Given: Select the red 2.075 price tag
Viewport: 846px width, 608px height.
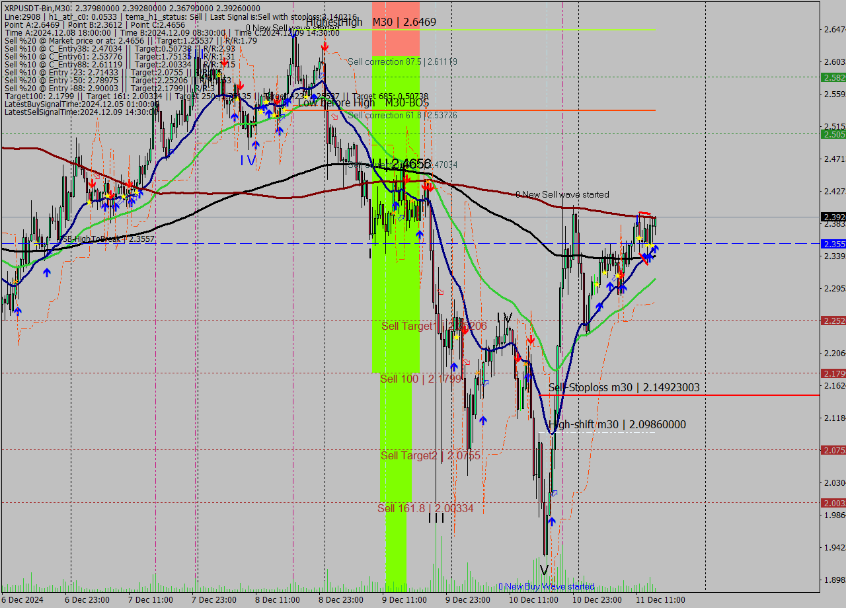Looking at the screenshot, I should pos(833,450).
